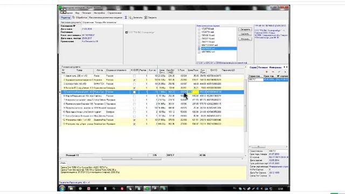Open Windows Explorer from the taskbar
The height and width of the screenshot is (194, 345).
[71, 189]
